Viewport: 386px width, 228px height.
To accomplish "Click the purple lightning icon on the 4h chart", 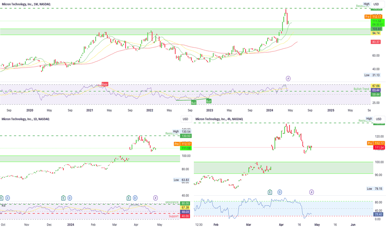I will click(x=311, y=192).
